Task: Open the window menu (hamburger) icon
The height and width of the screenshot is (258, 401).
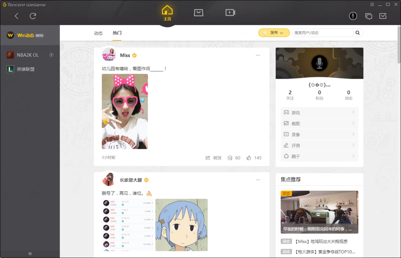Action: point(372,5)
